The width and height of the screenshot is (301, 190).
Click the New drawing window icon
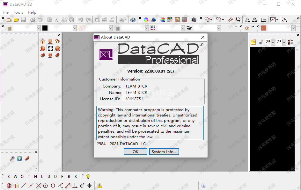[9, 20]
